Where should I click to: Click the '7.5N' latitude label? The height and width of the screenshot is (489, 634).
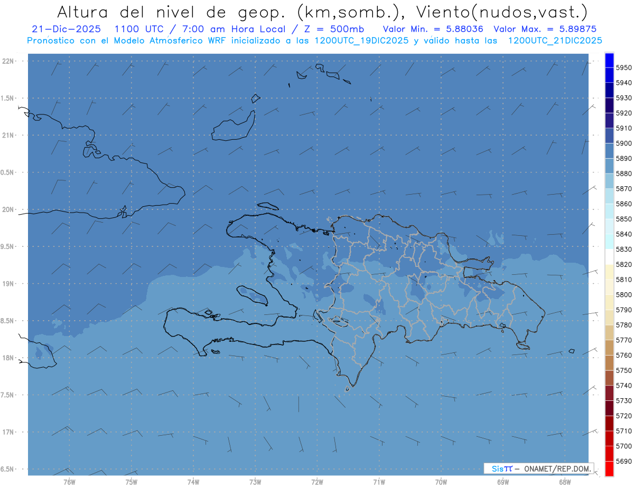click(x=8, y=395)
